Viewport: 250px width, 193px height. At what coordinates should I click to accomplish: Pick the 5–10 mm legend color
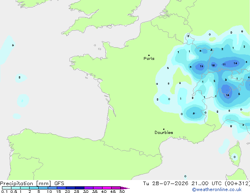pos(43,188)
